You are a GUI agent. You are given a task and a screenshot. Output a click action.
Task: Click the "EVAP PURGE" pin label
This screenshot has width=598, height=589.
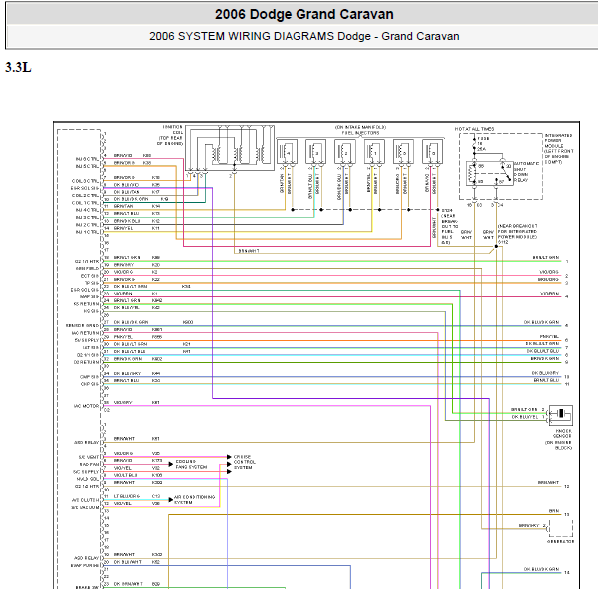click(85, 566)
